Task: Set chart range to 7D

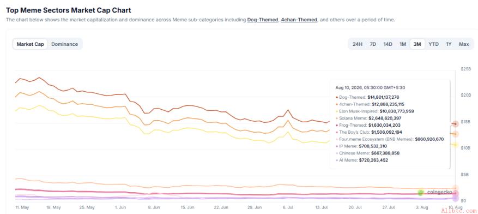Action: 372,44
